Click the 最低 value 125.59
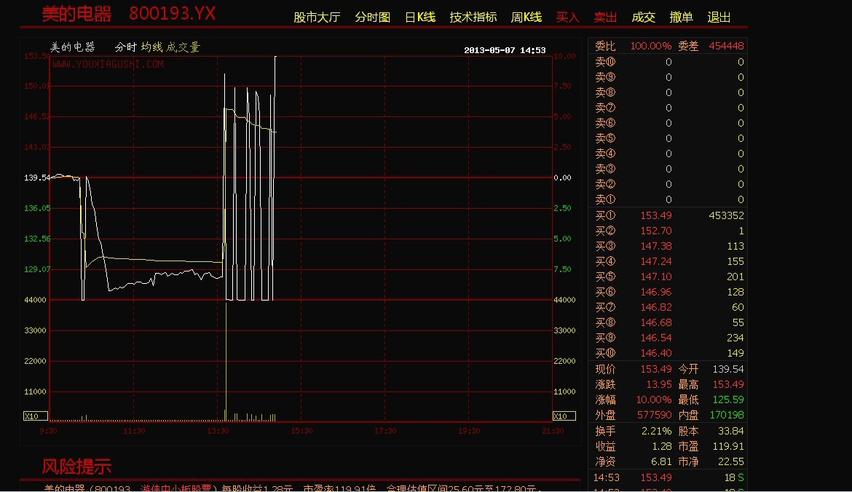This screenshot has width=852, height=492. [x=728, y=400]
